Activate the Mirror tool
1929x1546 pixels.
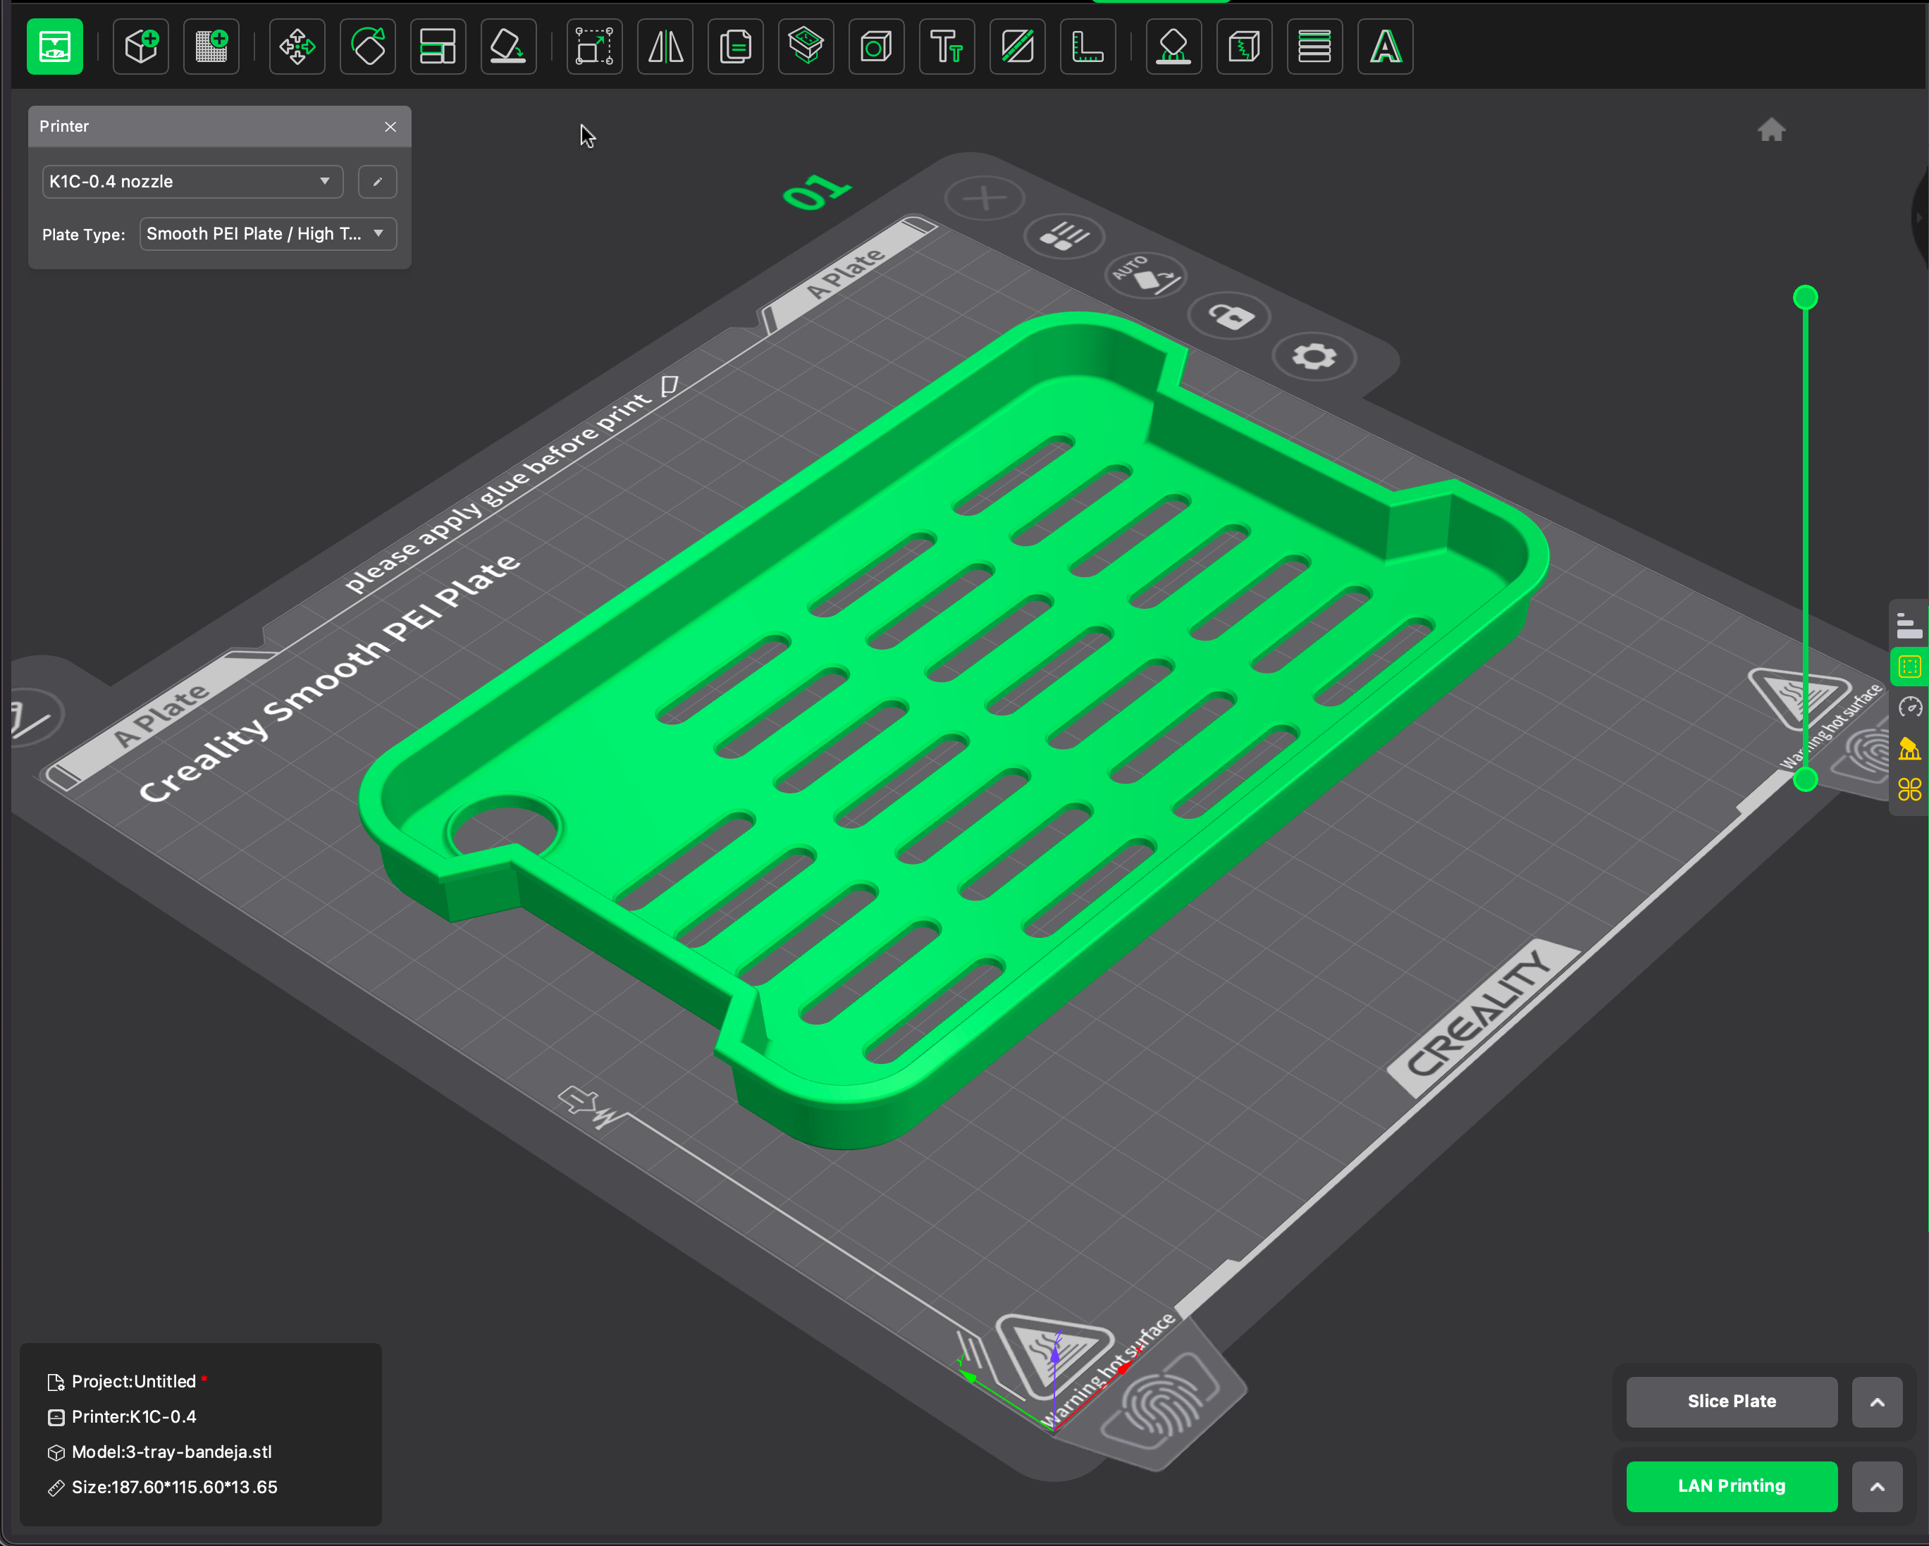point(665,47)
